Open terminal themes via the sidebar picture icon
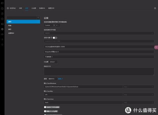158x115 pixels. pyautogui.click(x=2, y=24)
